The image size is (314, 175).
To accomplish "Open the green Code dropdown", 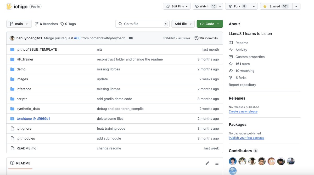I will (x=210, y=24).
